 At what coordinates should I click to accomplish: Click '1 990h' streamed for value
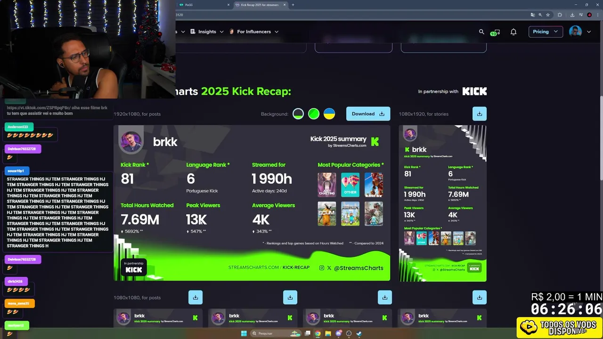(x=272, y=179)
